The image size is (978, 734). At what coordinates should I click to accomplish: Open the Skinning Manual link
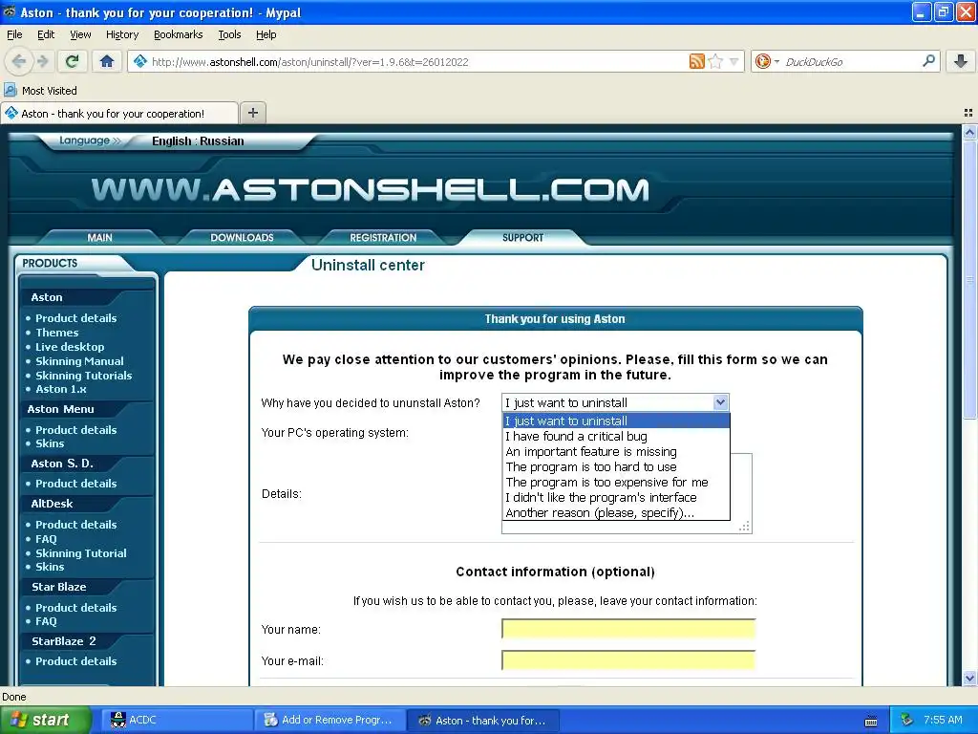tap(79, 361)
